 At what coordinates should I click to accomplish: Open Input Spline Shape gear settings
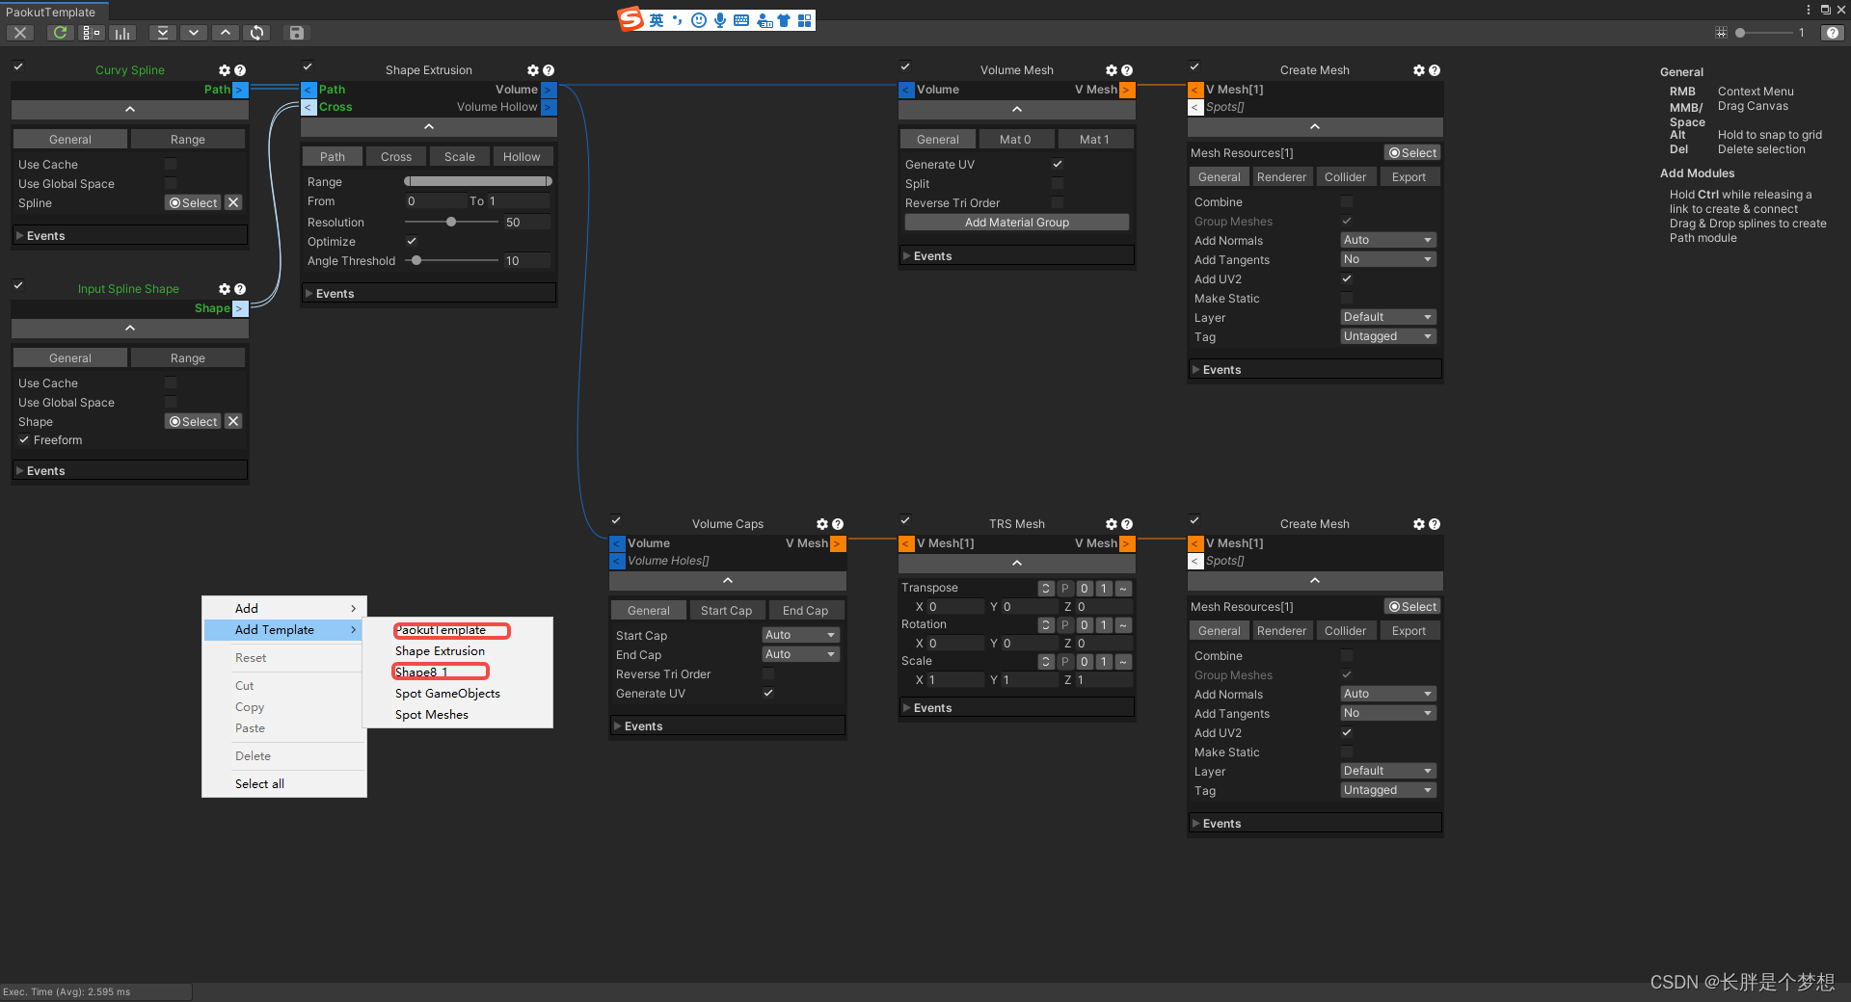[x=225, y=289]
